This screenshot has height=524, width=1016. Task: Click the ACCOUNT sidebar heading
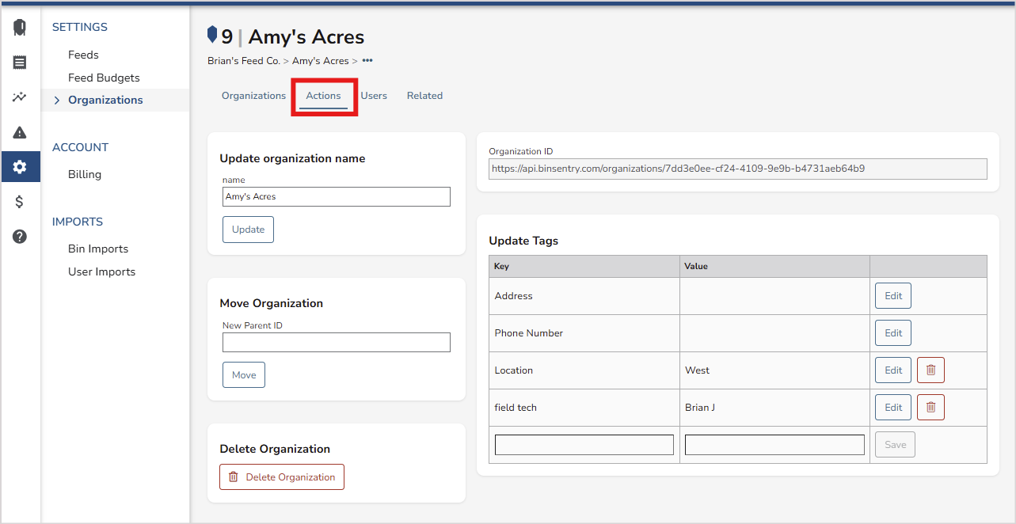pyautogui.click(x=80, y=147)
